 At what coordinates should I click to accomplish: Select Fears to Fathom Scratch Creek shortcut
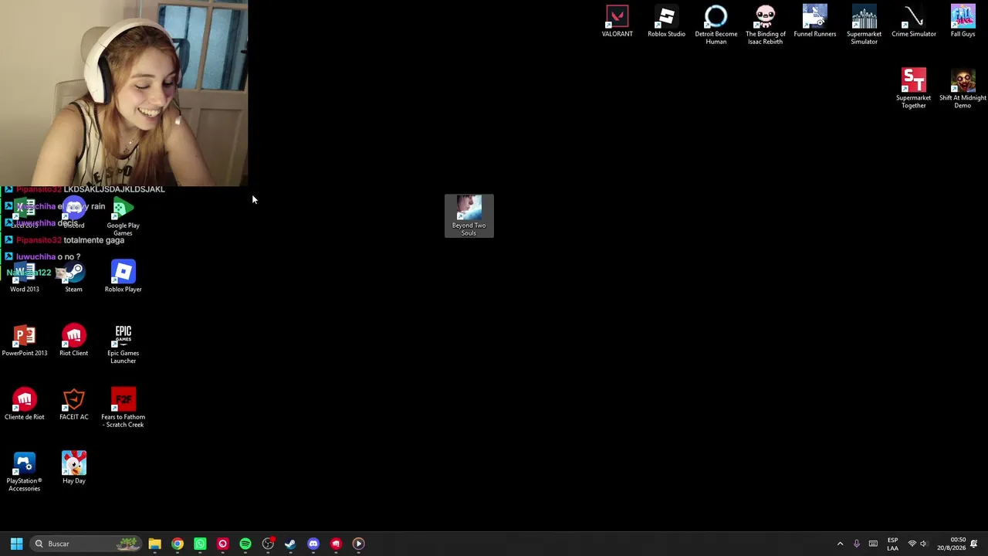(x=123, y=409)
